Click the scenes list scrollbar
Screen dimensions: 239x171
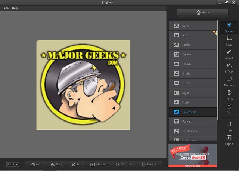(x=218, y=71)
